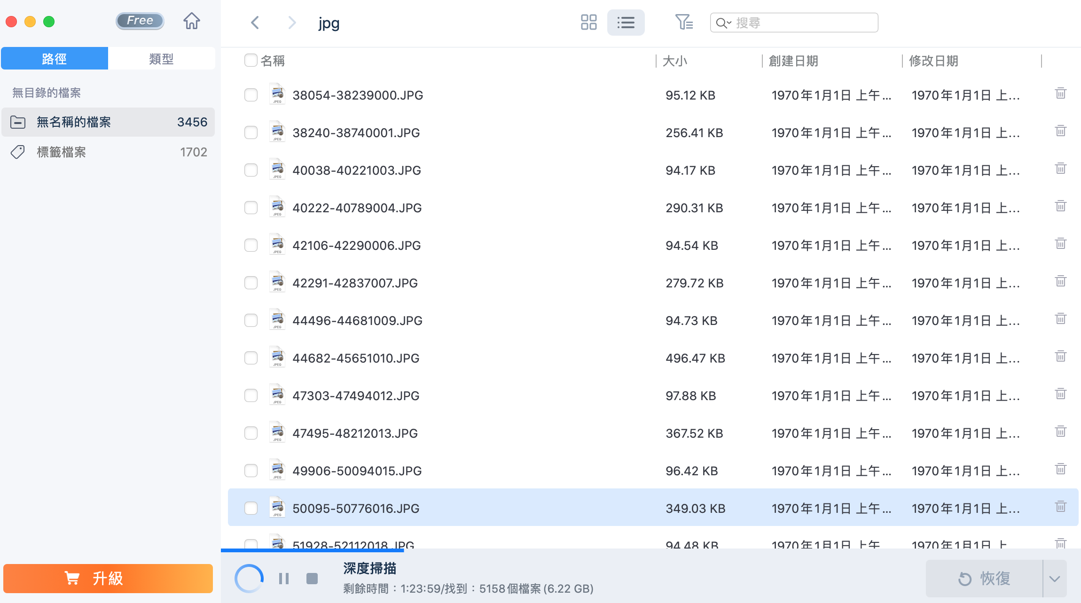Open the dropdown arrow next to 恢復
This screenshot has height=603, width=1081.
pyautogui.click(x=1055, y=579)
